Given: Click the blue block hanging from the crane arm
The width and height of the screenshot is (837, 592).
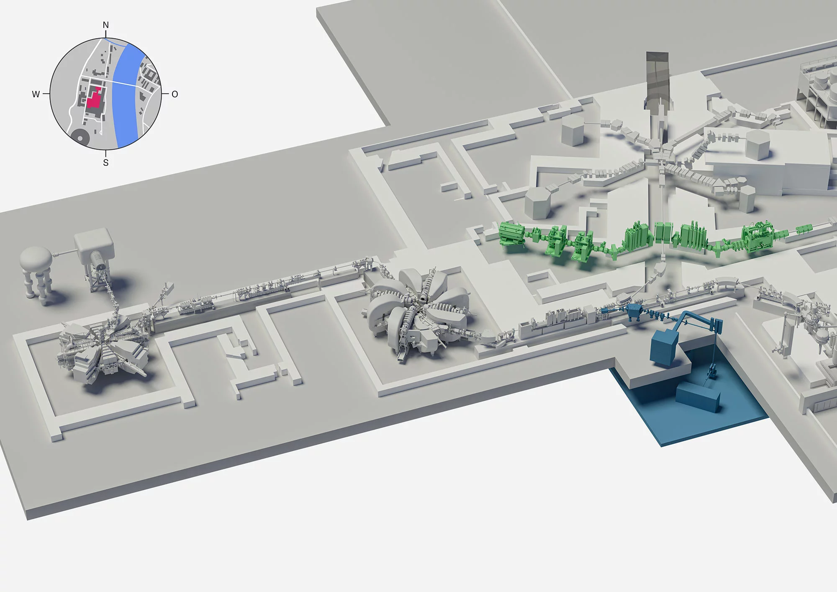Looking at the screenshot, I should click(x=663, y=347).
